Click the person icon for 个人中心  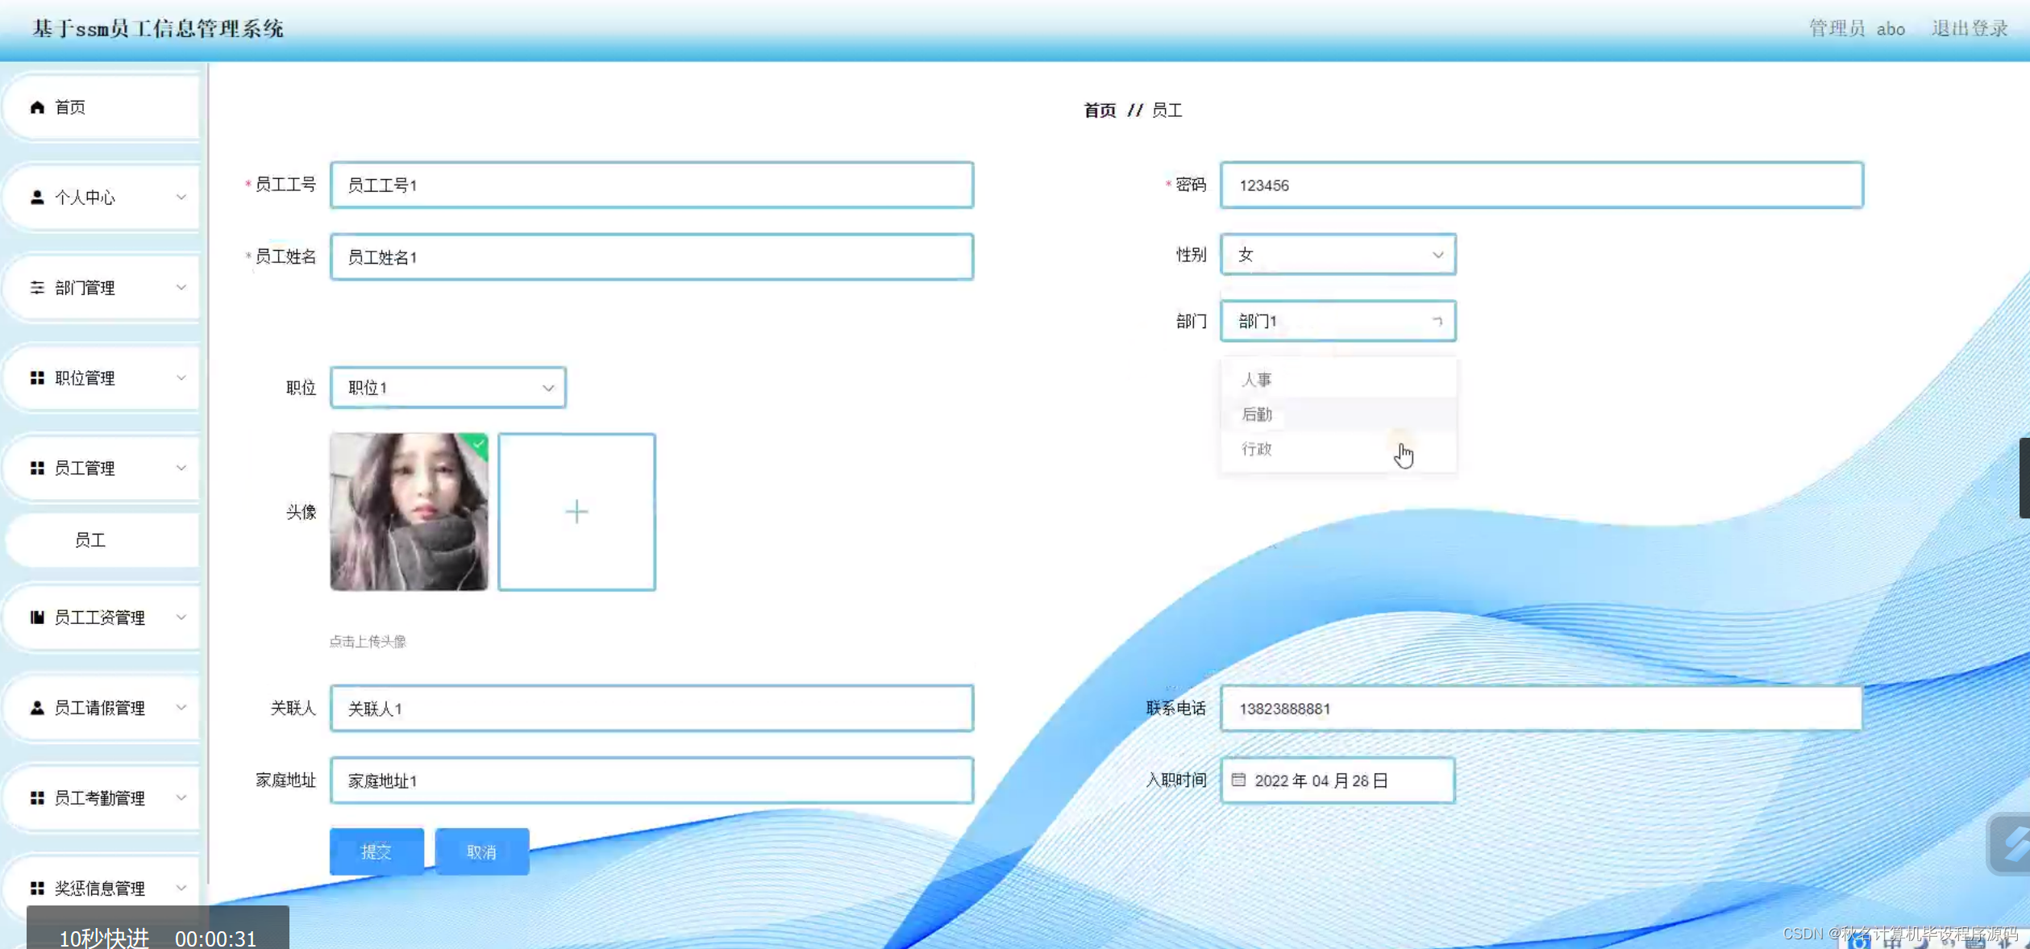(37, 198)
